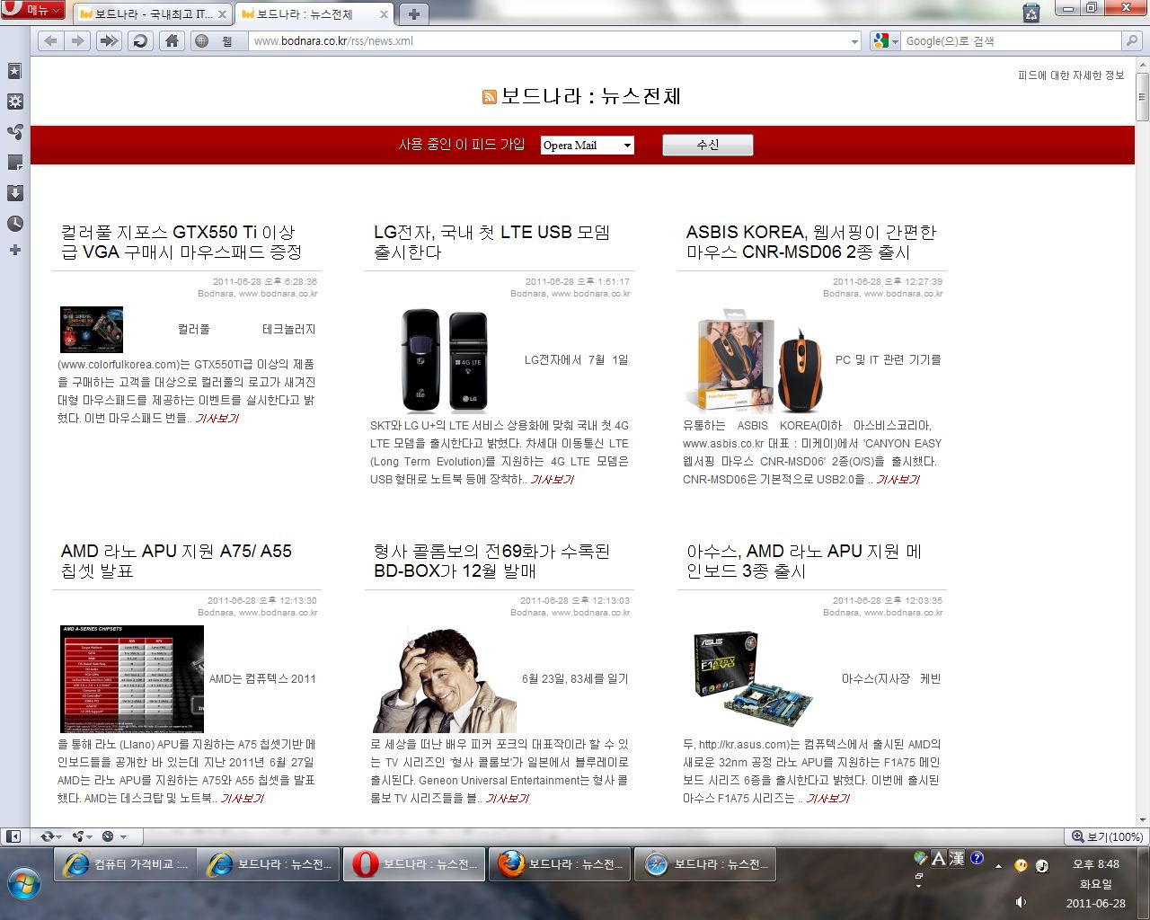Open the Windows Start menu
Screen dimensions: 1150x920
coord(24,884)
